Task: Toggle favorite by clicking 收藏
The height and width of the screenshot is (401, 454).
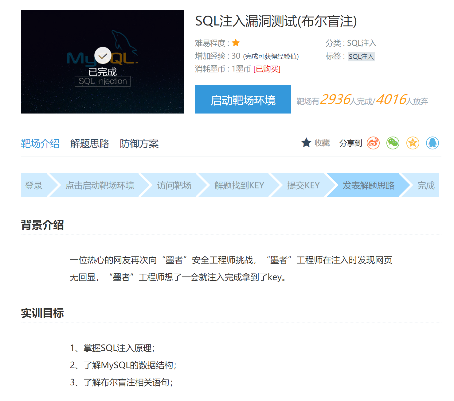Action: tap(321, 143)
